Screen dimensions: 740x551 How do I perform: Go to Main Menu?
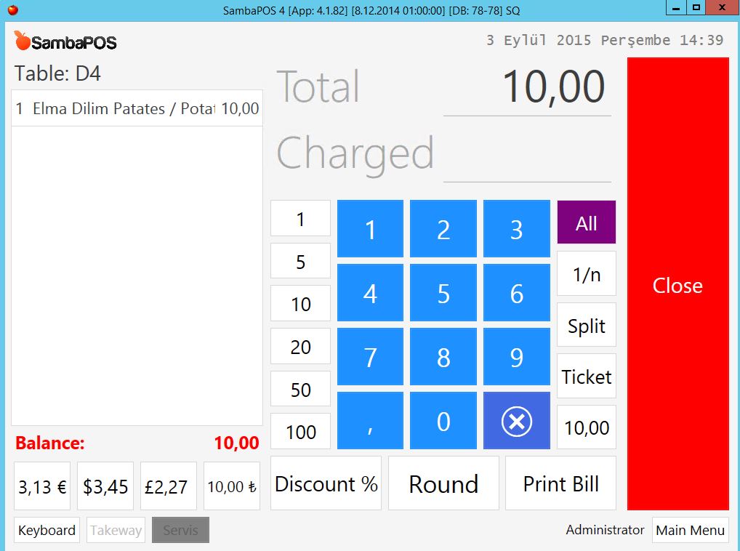(690, 530)
